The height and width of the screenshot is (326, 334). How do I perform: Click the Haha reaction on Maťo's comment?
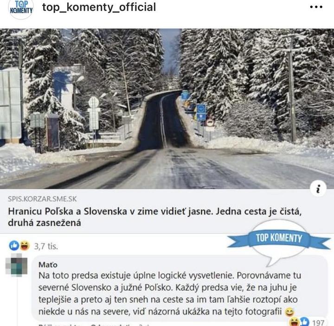click(295, 322)
